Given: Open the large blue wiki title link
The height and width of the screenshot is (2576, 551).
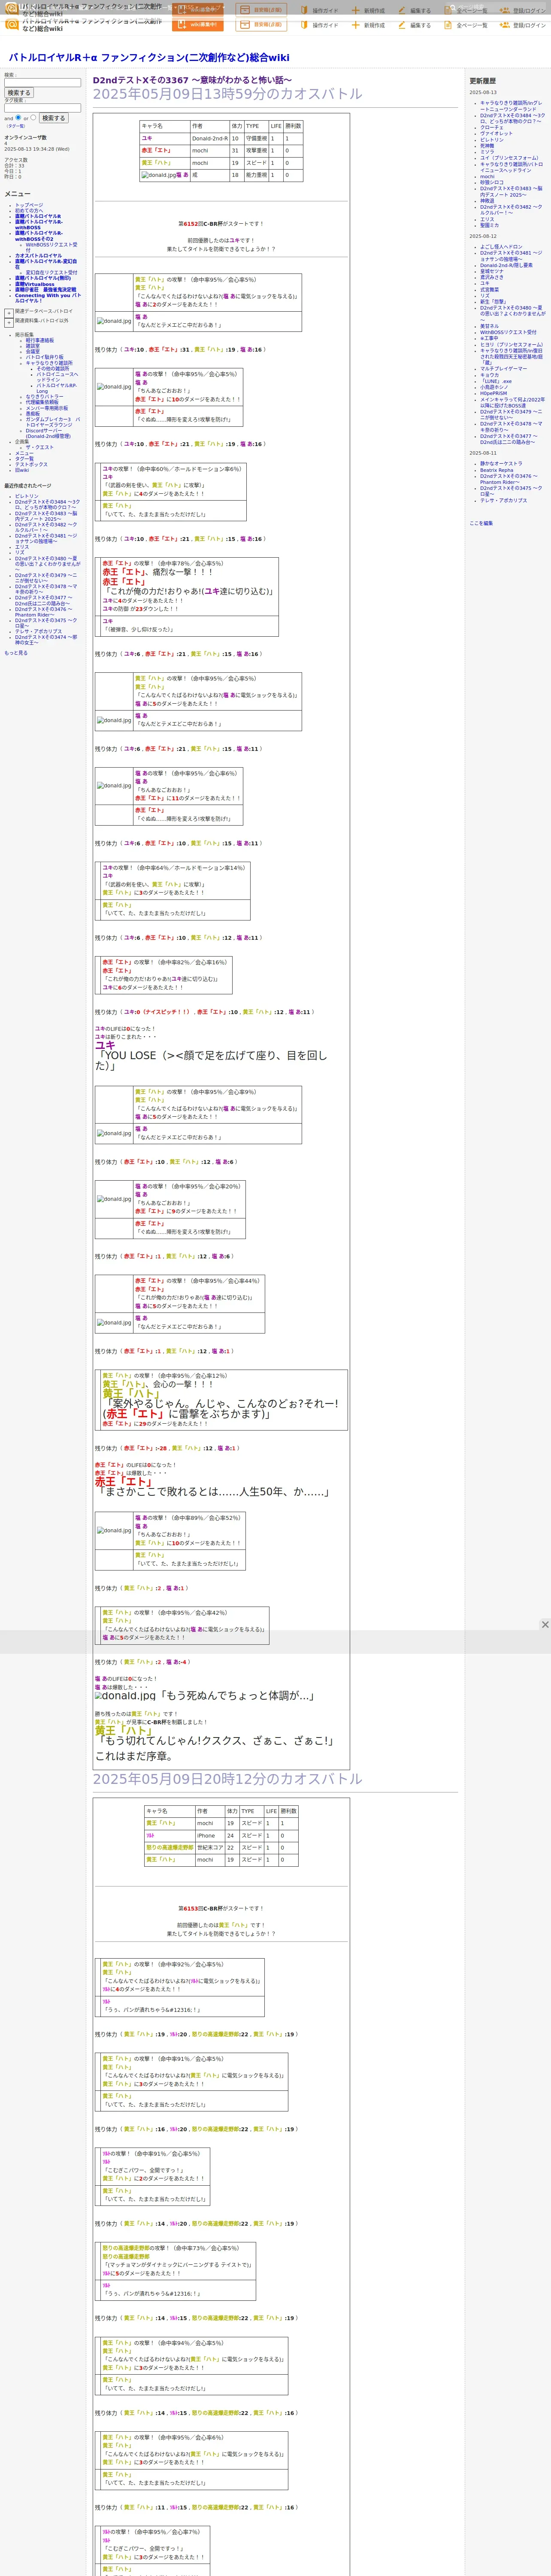Looking at the screenshot, I should (149, 58).
